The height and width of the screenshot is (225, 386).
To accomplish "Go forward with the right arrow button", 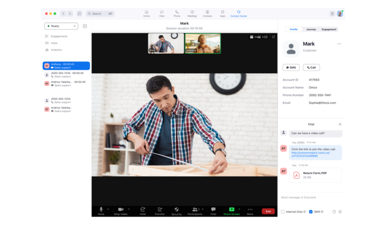I will coord(70,14).
